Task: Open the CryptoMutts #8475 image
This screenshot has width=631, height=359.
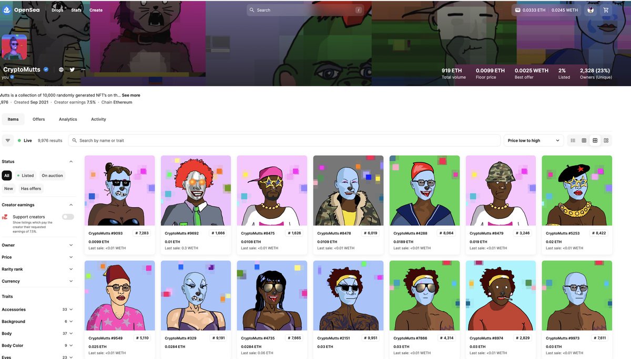Action: click(272, 191)
